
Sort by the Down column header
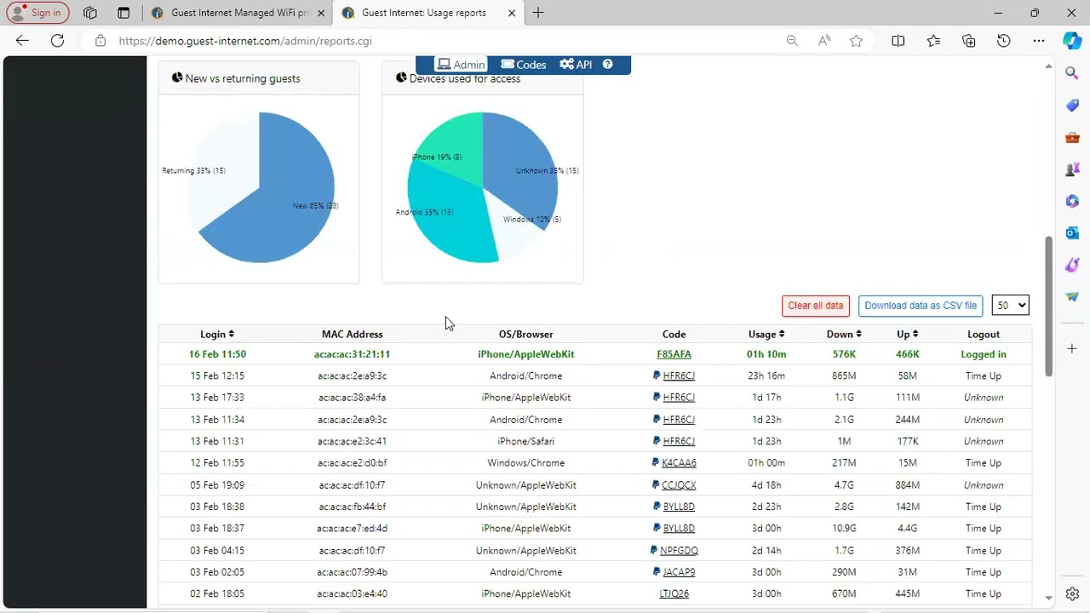coord(843,335)
